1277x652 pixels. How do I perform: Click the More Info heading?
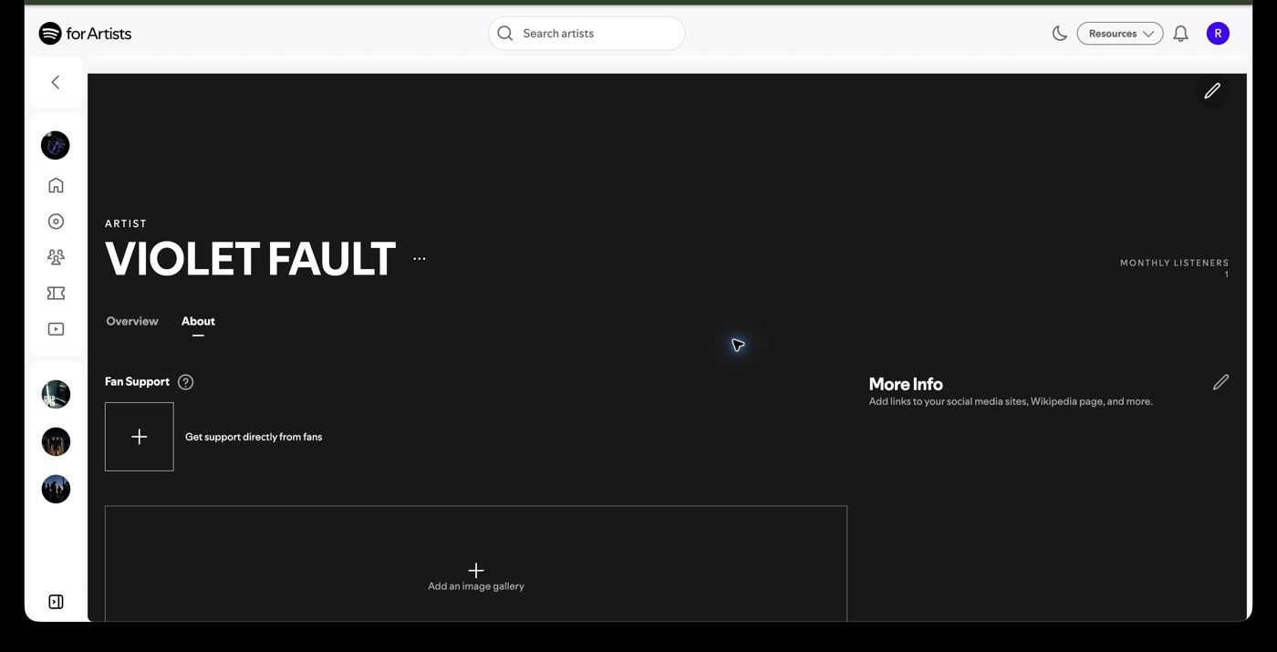(906, 384)
